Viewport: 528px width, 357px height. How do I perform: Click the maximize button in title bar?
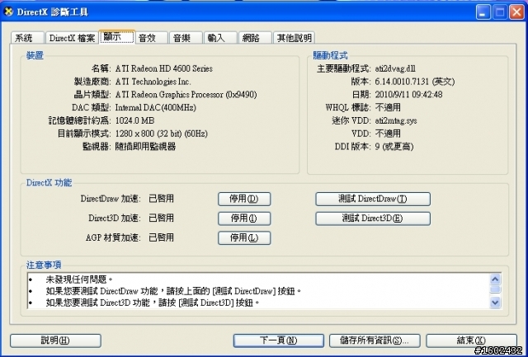click(x=500, y=12)
